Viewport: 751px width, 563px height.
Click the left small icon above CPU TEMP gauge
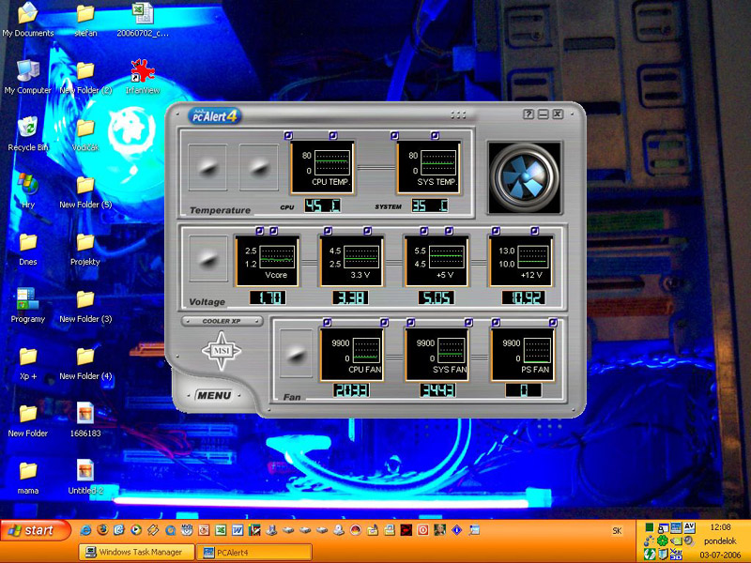288,135
